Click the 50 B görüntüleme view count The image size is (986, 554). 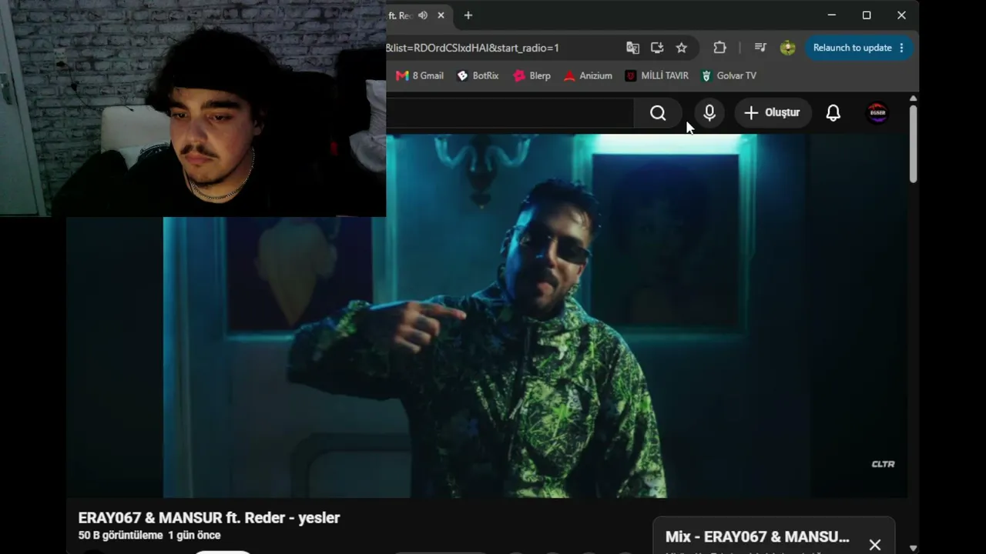[120, 536]
